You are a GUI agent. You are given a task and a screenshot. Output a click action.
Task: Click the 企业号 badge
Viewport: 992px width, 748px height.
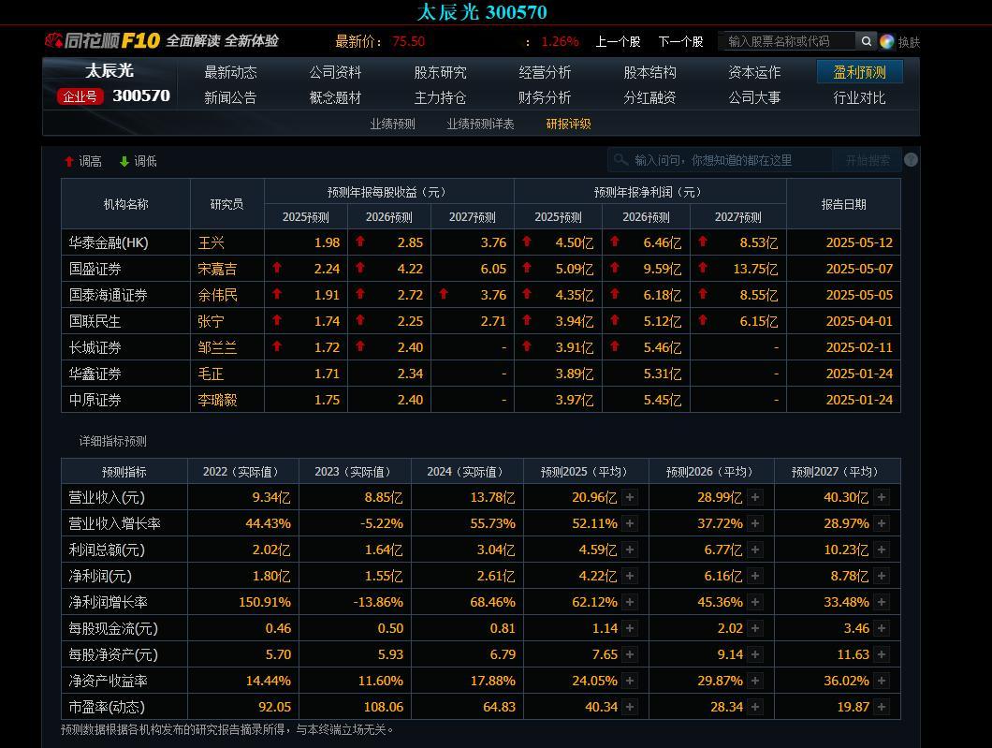click(80, 96)
